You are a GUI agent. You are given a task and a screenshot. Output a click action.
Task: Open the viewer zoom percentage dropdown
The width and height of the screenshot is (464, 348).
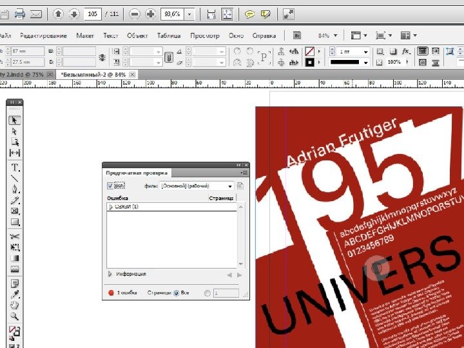click(189, 14)
